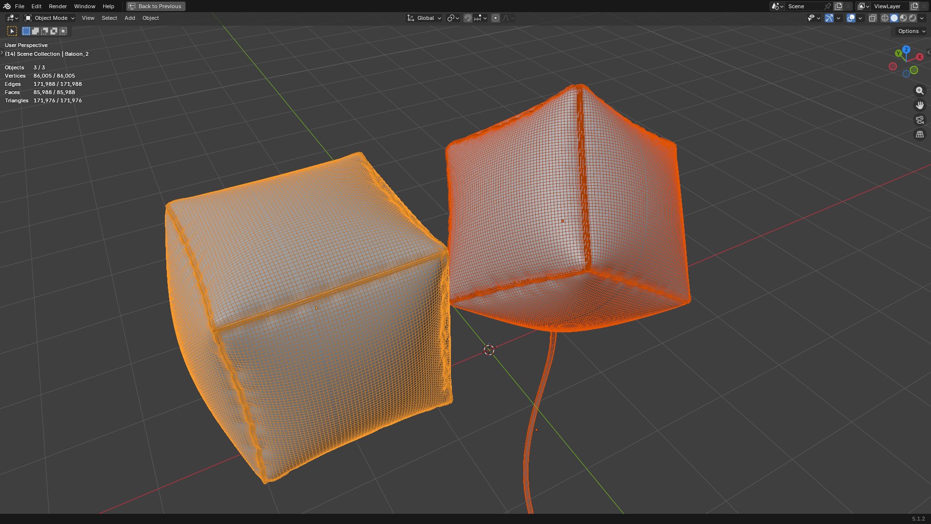Screen dimensions: 931x524
Task: Switch to Material Preview shading
Action: tap(903, 18)
